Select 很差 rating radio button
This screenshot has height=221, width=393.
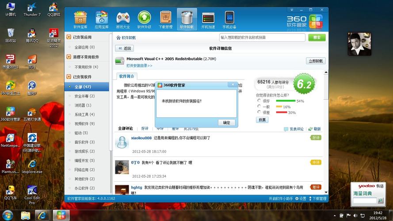coord(259,112)
